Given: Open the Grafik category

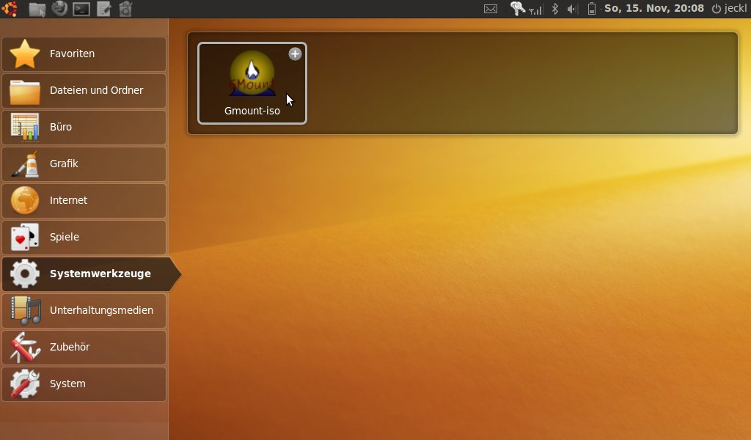Looking at the screenshot, I should pyautogui.click(x=84, y=164).
